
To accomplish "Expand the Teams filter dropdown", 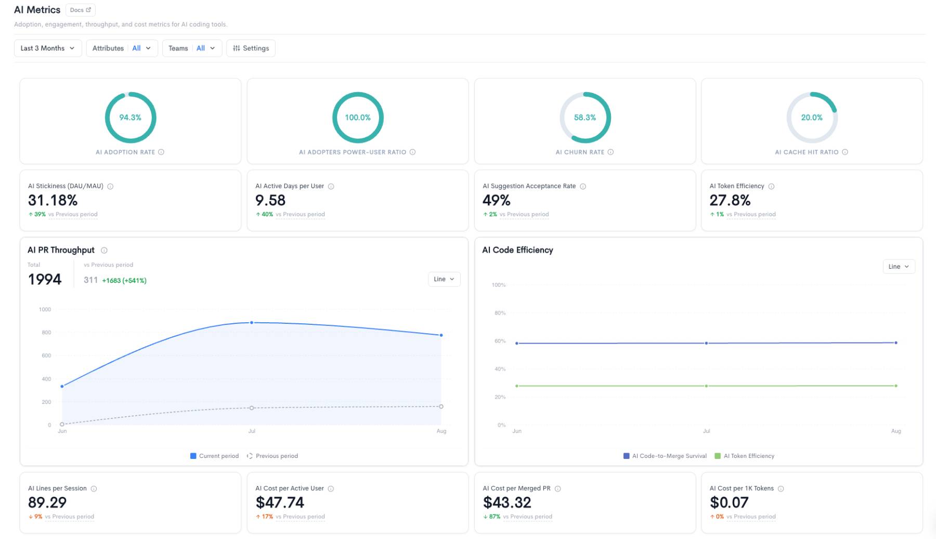I will [x=192, y=48].
